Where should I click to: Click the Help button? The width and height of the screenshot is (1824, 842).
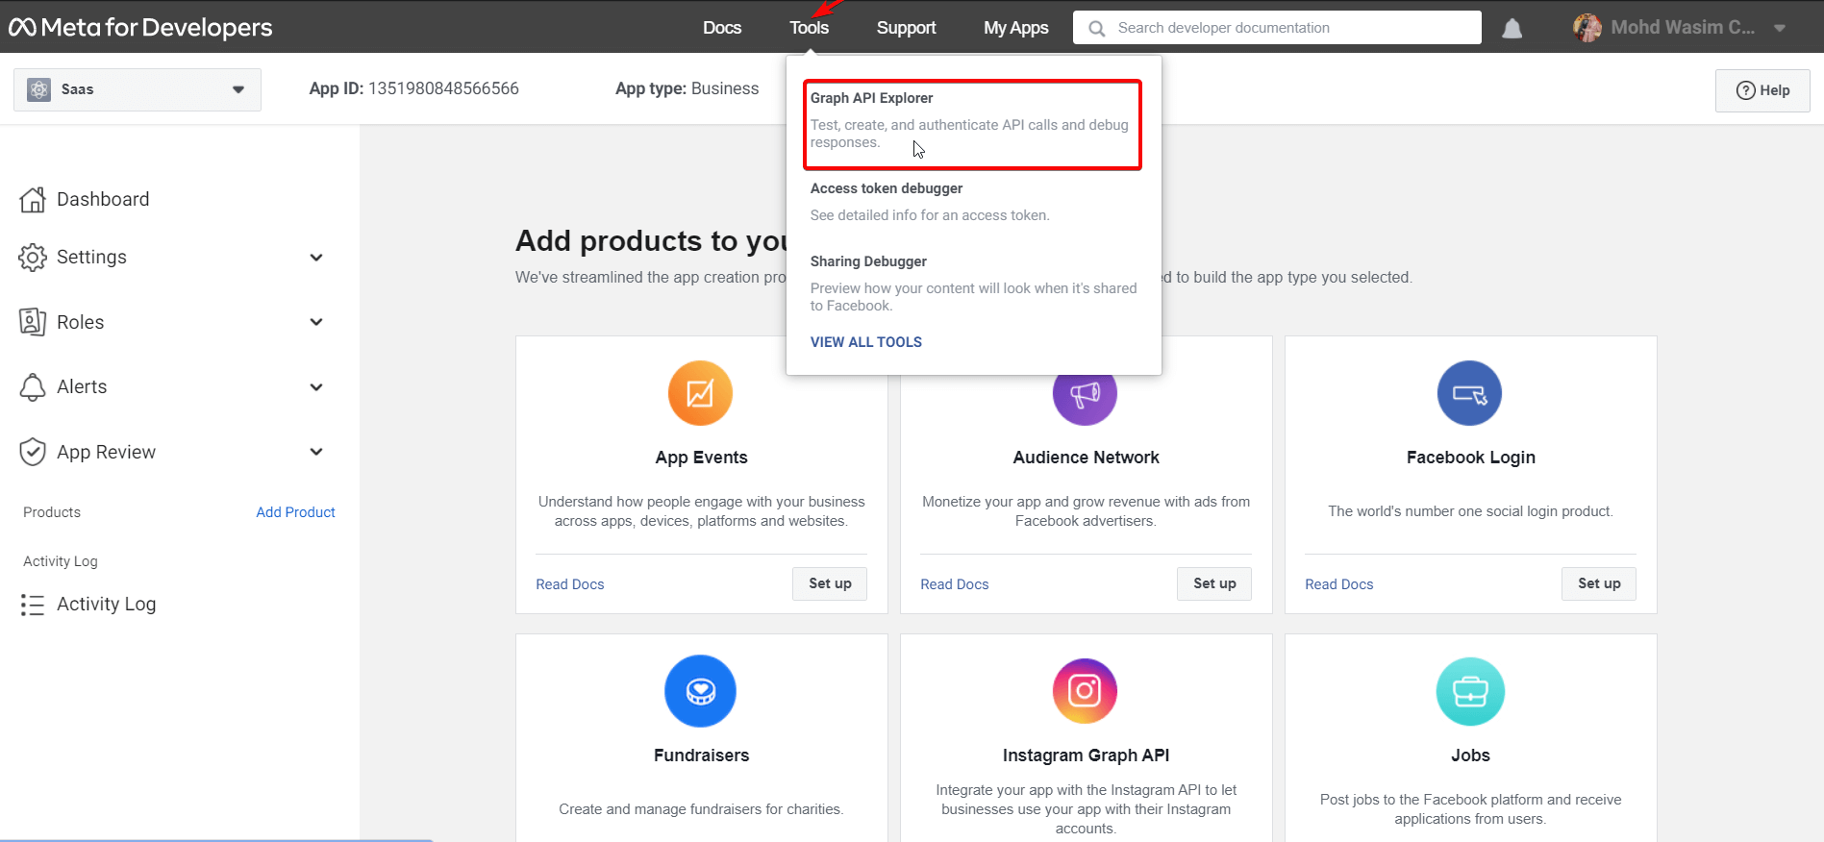point(1762,90)
